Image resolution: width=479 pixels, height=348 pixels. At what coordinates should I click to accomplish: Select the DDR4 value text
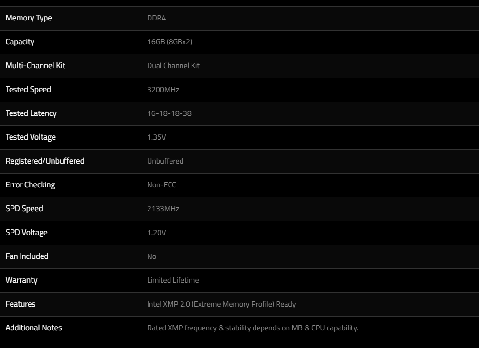(157, 18)
